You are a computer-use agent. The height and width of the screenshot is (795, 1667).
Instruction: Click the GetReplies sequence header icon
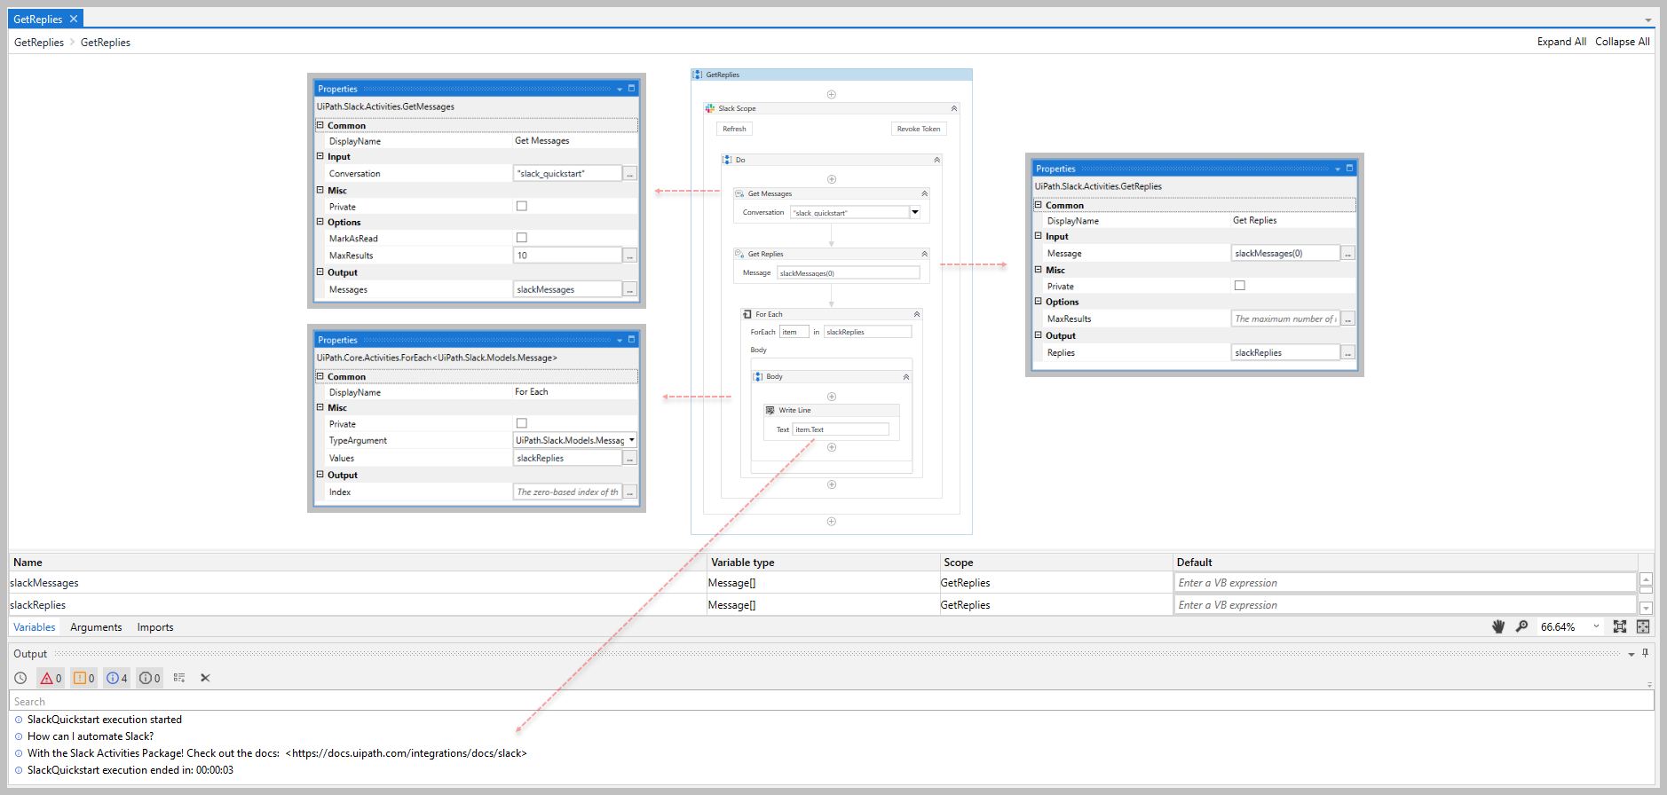click(698, 75)
